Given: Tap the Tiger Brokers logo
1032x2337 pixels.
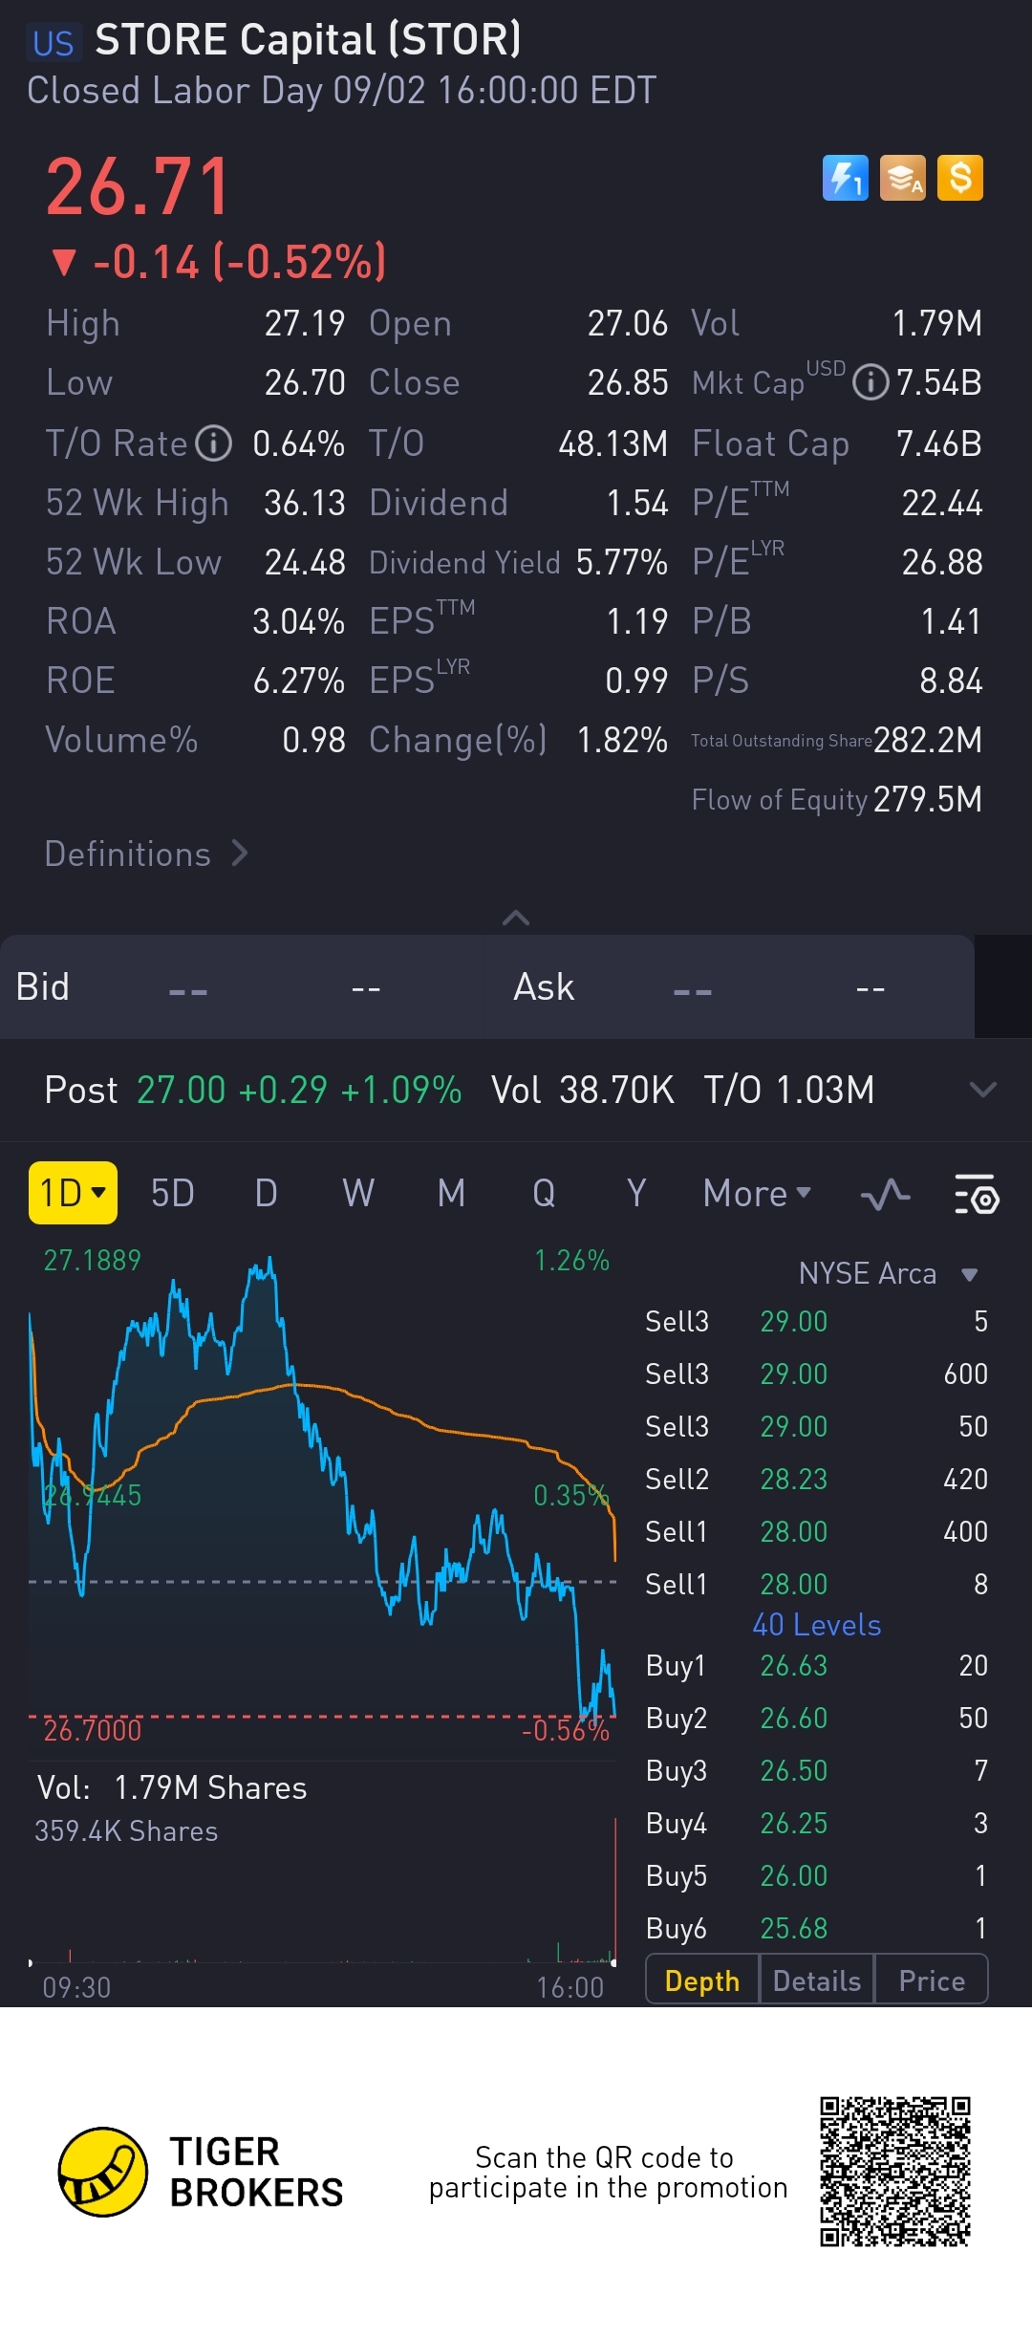Looking at the screenshot, I should point(103,2172).
